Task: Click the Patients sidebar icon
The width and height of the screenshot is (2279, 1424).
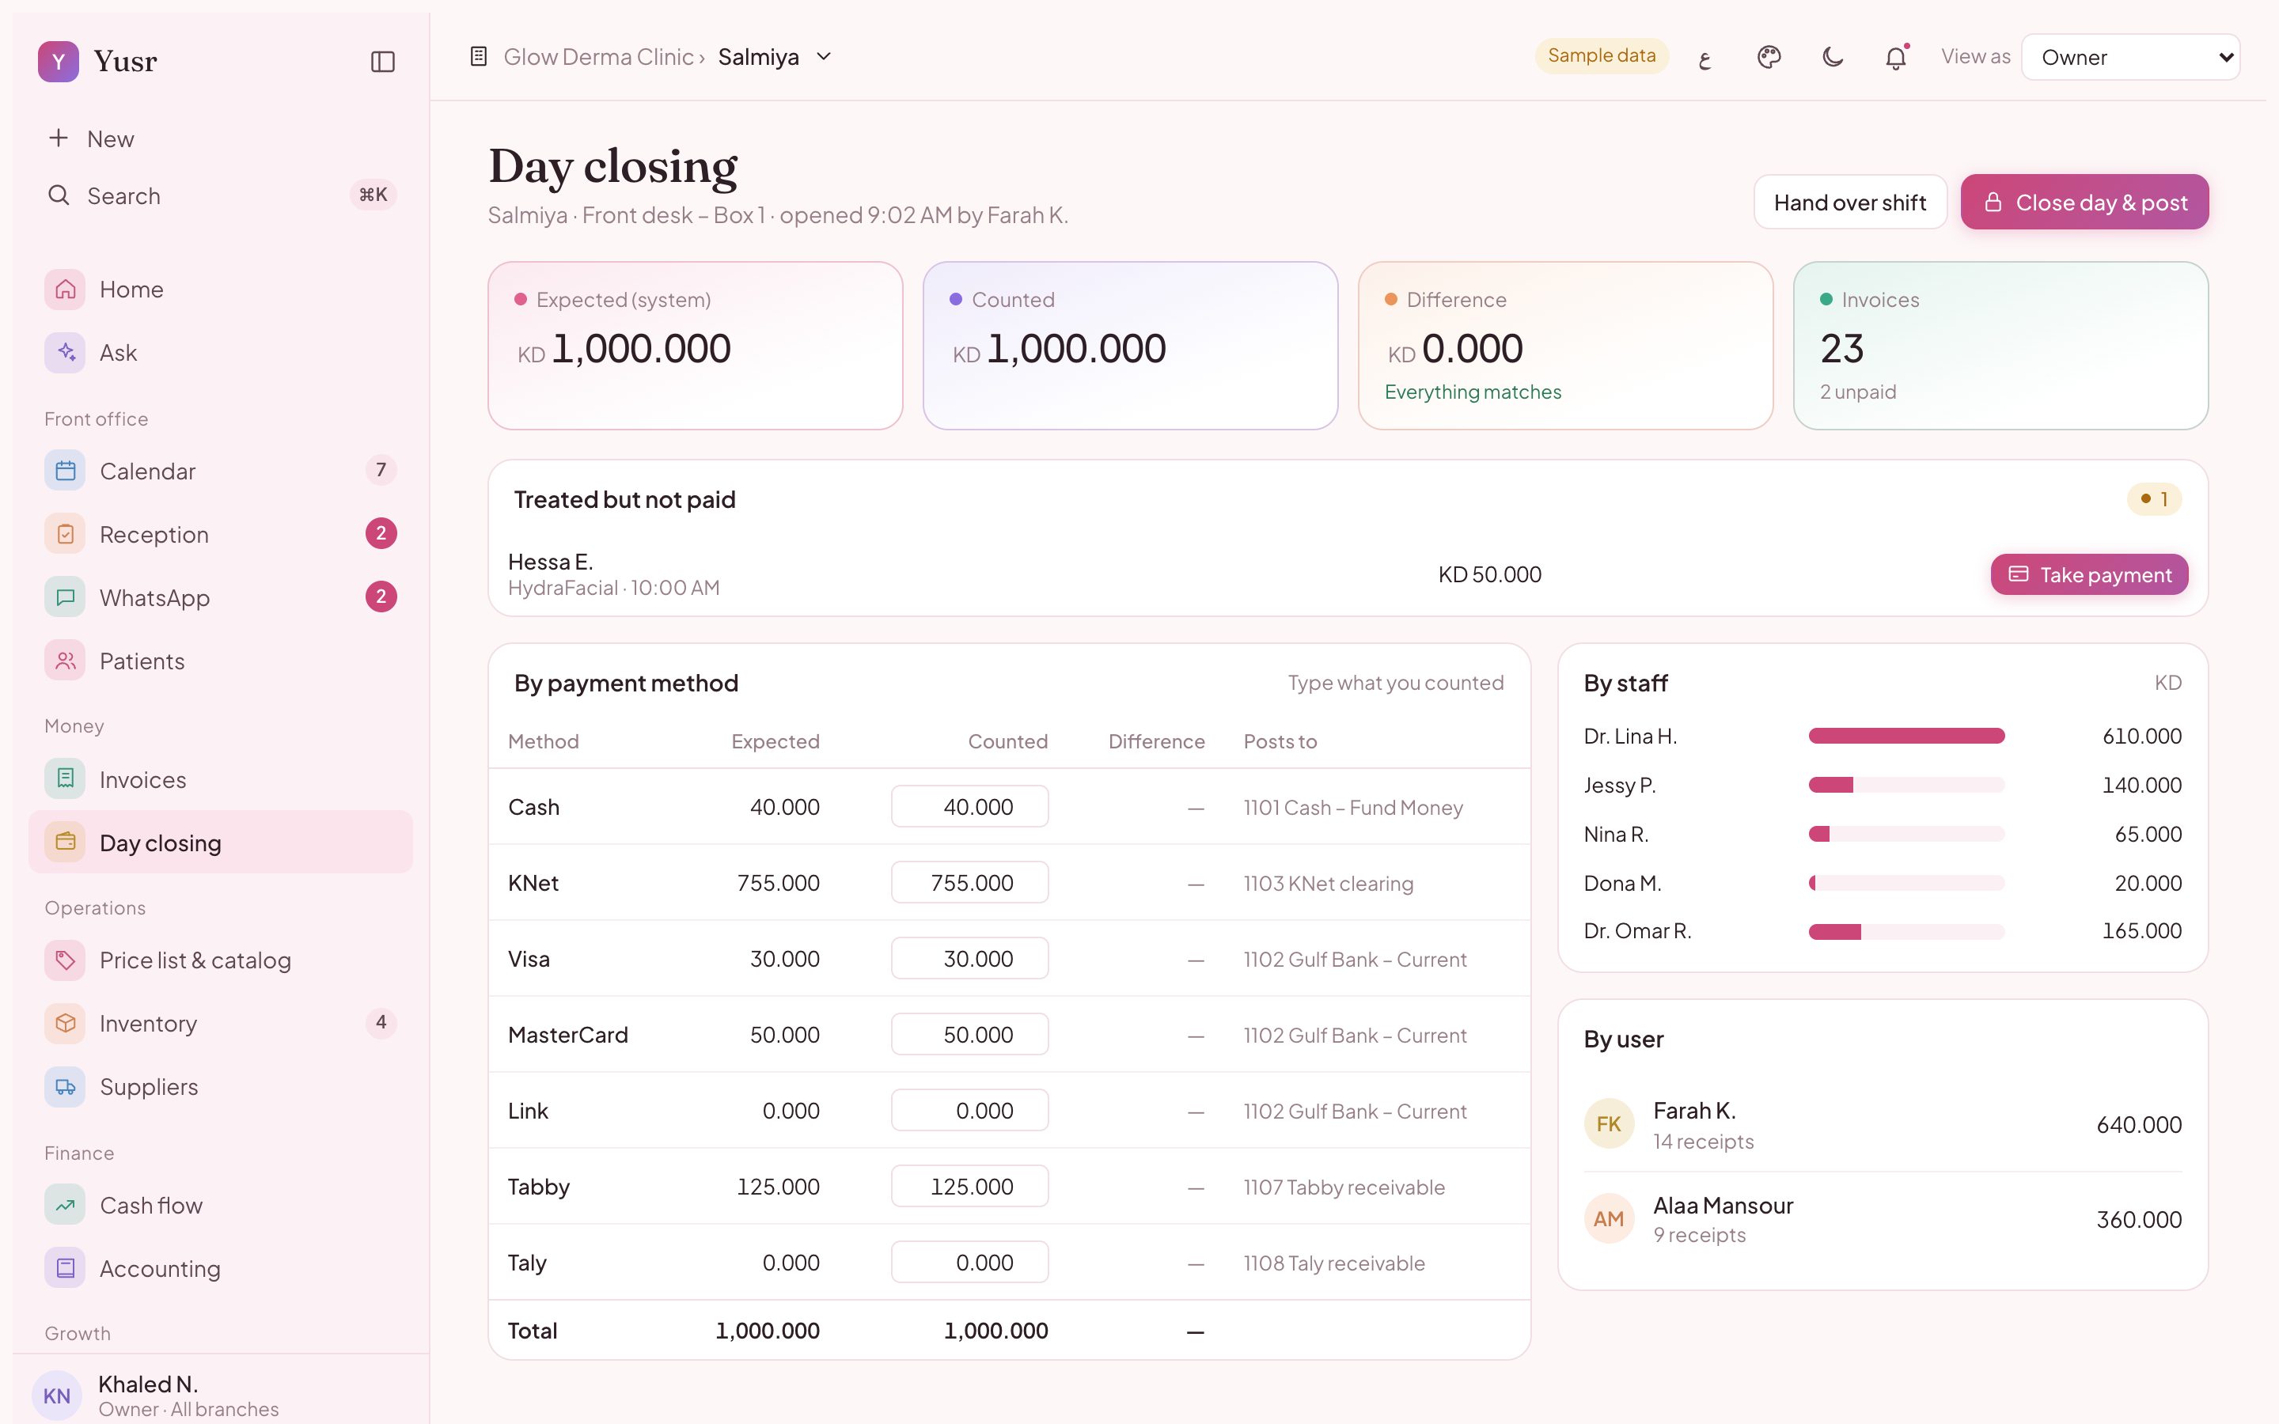Action: [65, 661]
